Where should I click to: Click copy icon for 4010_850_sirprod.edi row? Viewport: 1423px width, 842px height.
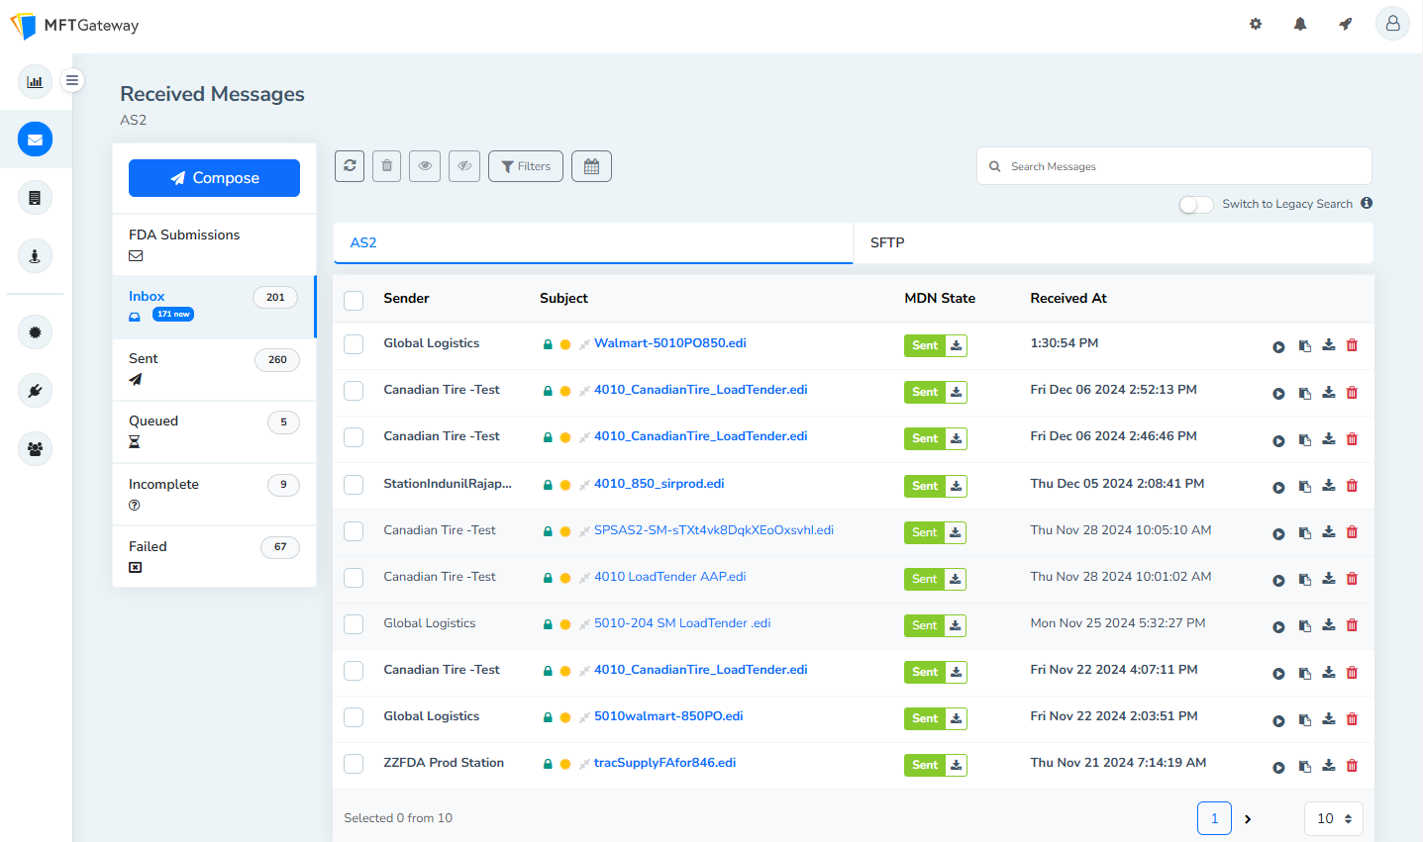pos(1305,486)
